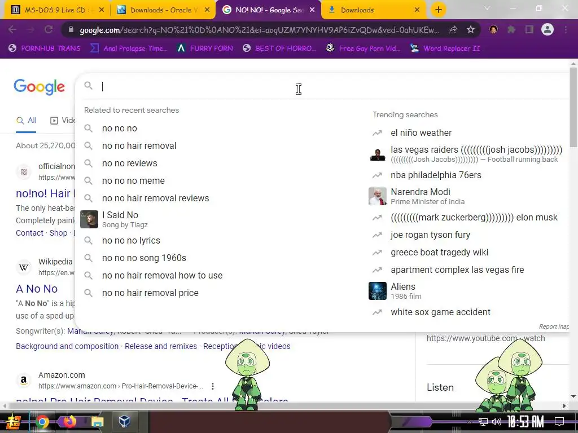Reload the page with the refresh icon
The width and height of the screenshot is (578, 433).
(49, 29)
